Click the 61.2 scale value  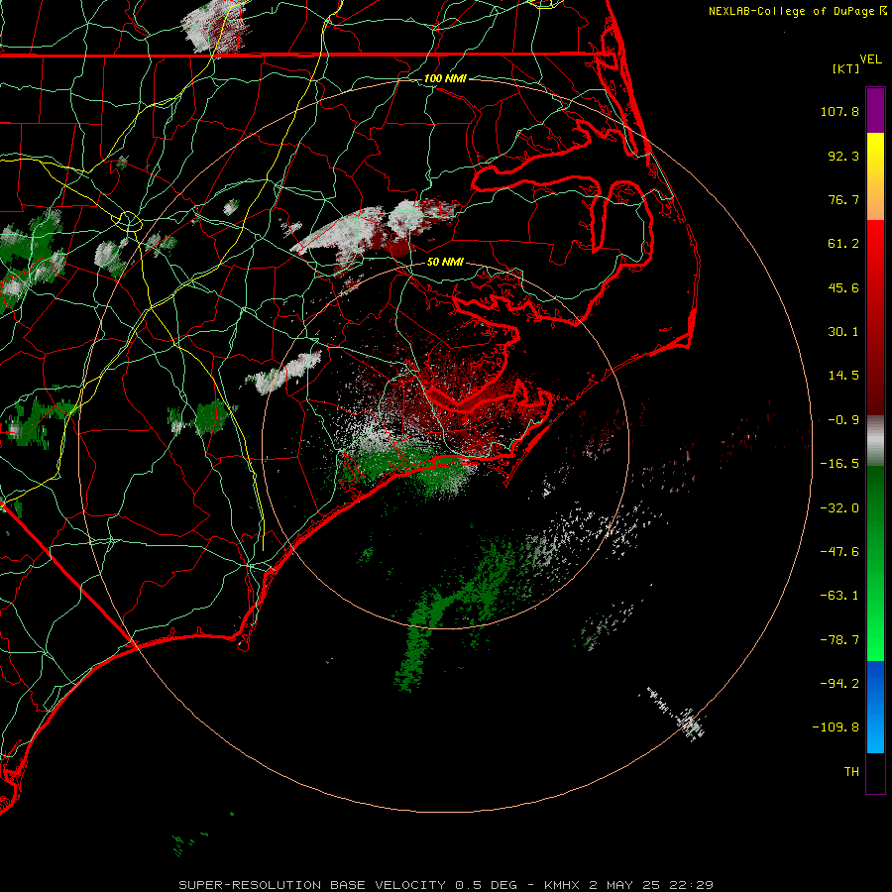click(843, 244)
